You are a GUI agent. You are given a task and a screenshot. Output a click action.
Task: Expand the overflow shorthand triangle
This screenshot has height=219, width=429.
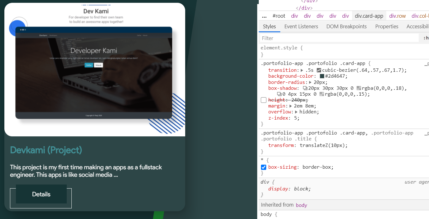296,112
